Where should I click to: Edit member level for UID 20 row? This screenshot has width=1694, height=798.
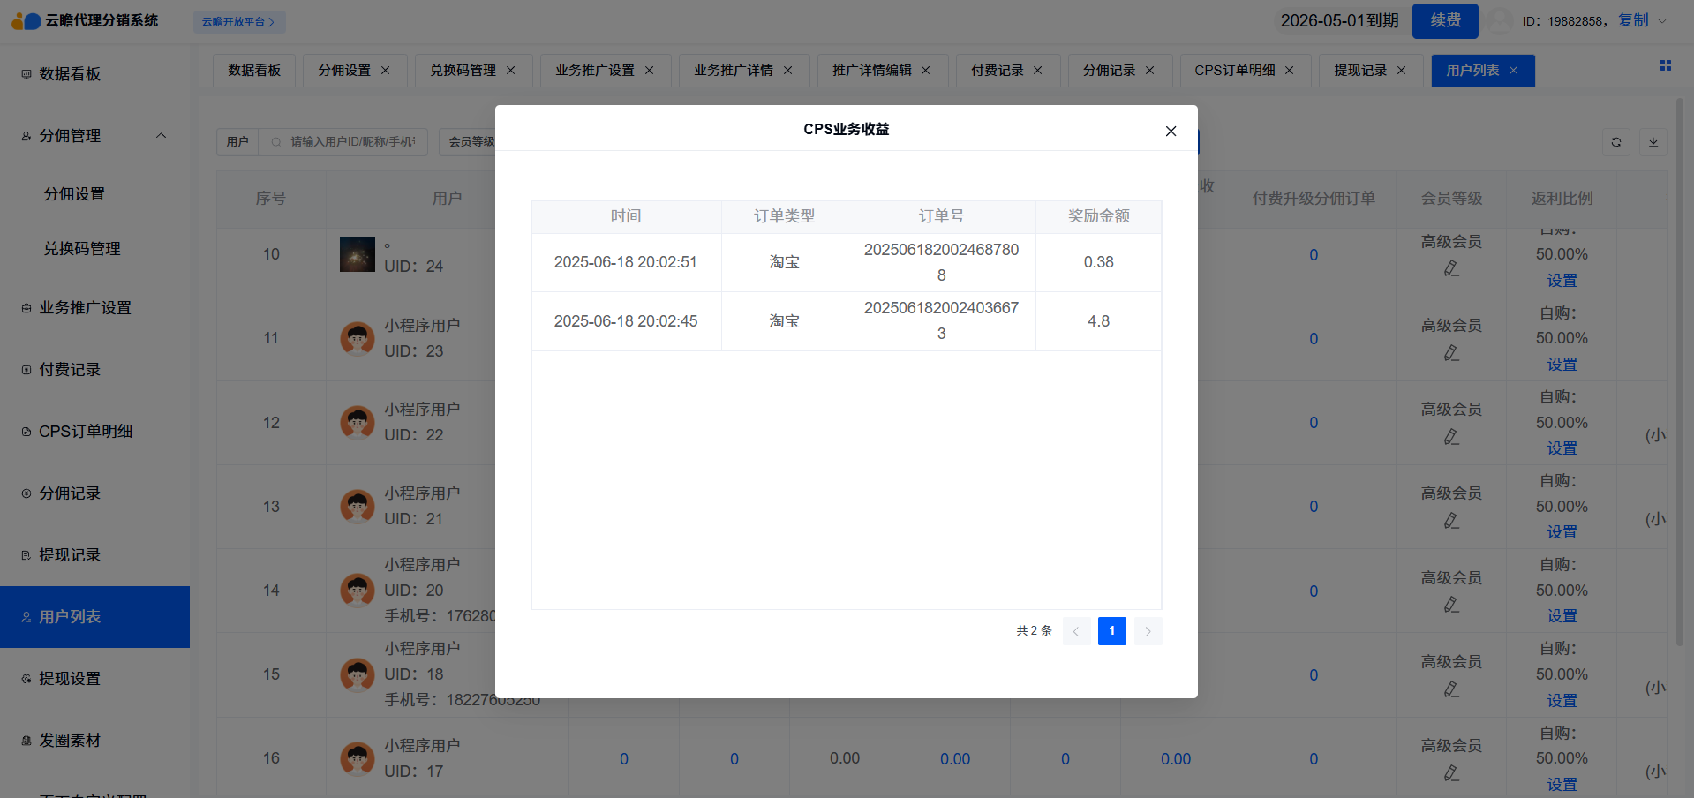point(1451,605)
